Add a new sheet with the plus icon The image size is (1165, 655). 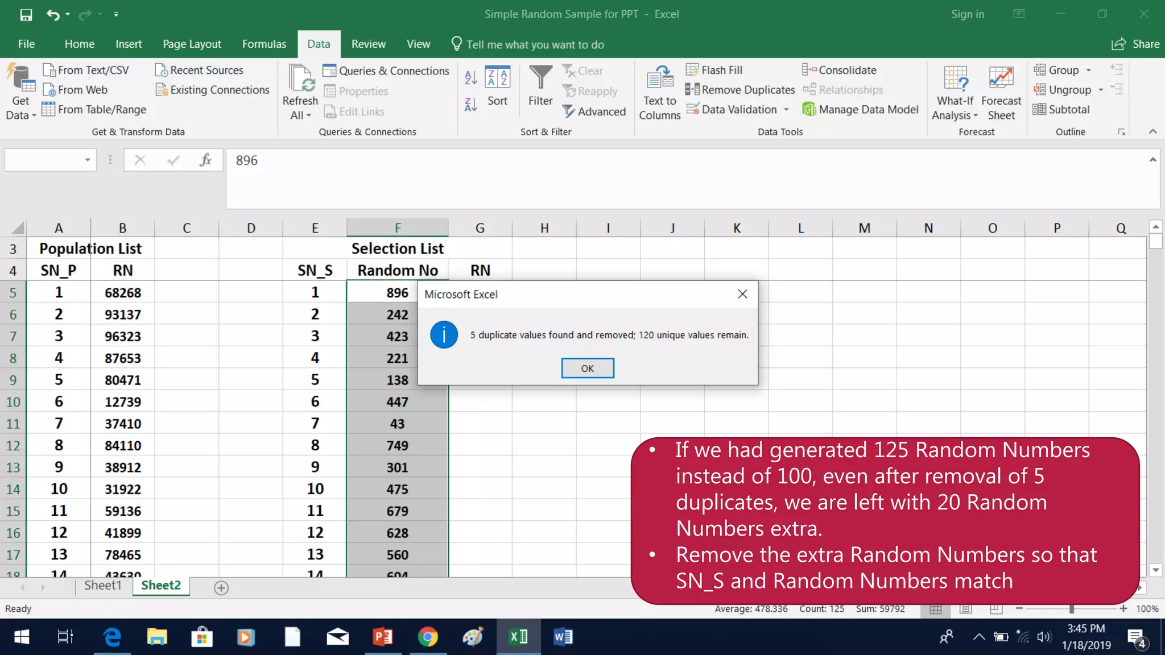click(221, 588)
